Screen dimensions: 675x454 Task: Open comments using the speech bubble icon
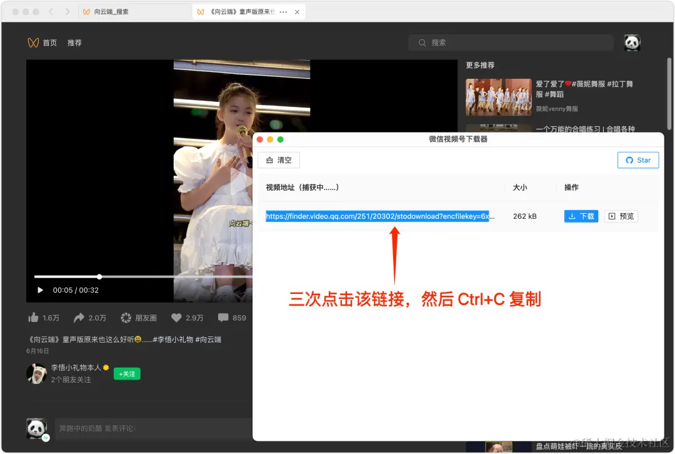click(224, 318)
